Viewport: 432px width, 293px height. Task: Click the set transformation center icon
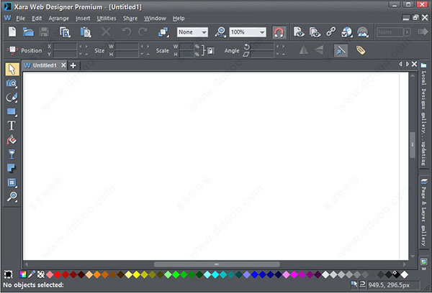12,50
